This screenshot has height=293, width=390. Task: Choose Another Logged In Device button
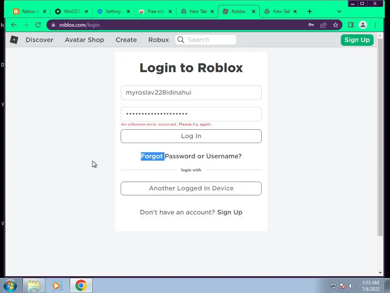point(191,188)
